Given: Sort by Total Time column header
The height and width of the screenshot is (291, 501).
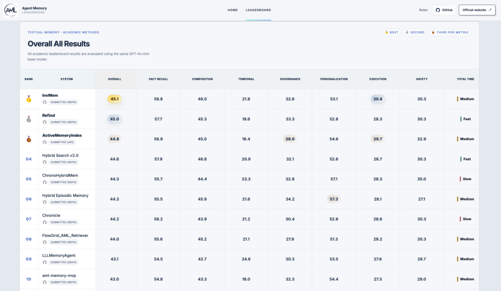Looking at the screenshot, I should (x=466, y=79).
